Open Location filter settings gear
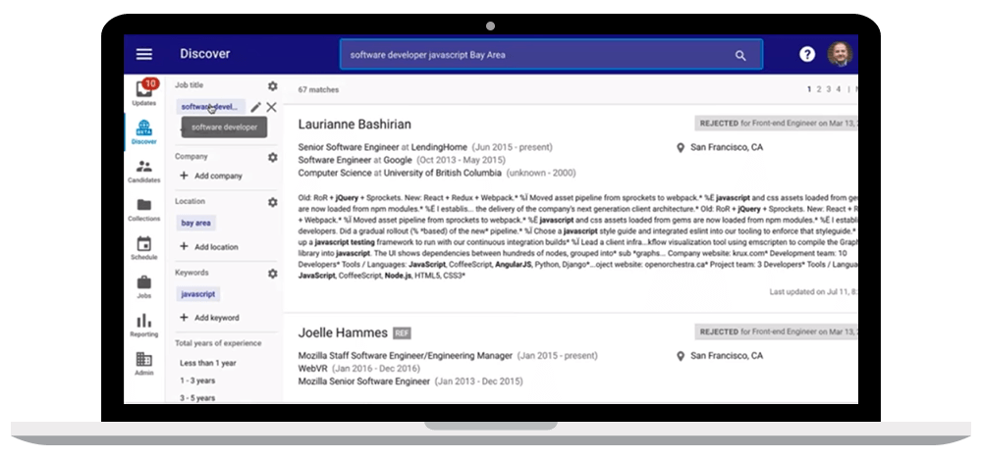The height and width of the screenshot is (460, 982). point(272,202)
